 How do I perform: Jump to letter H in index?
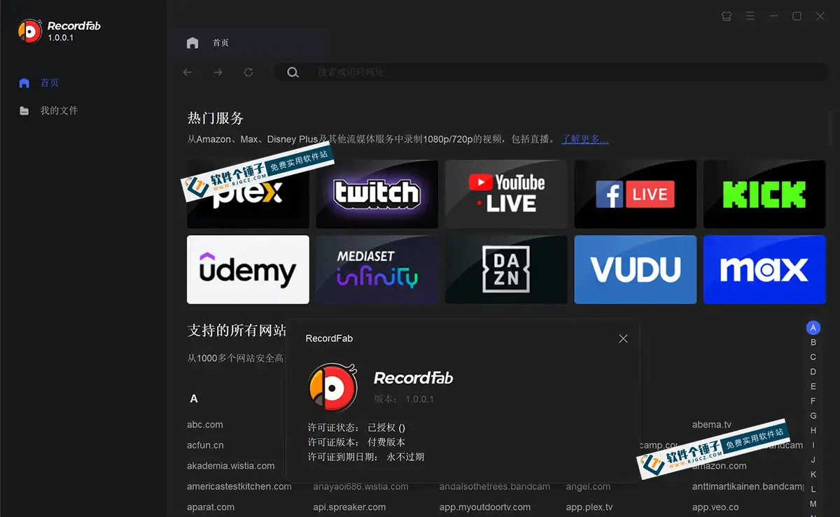click(x=813, y=430)
